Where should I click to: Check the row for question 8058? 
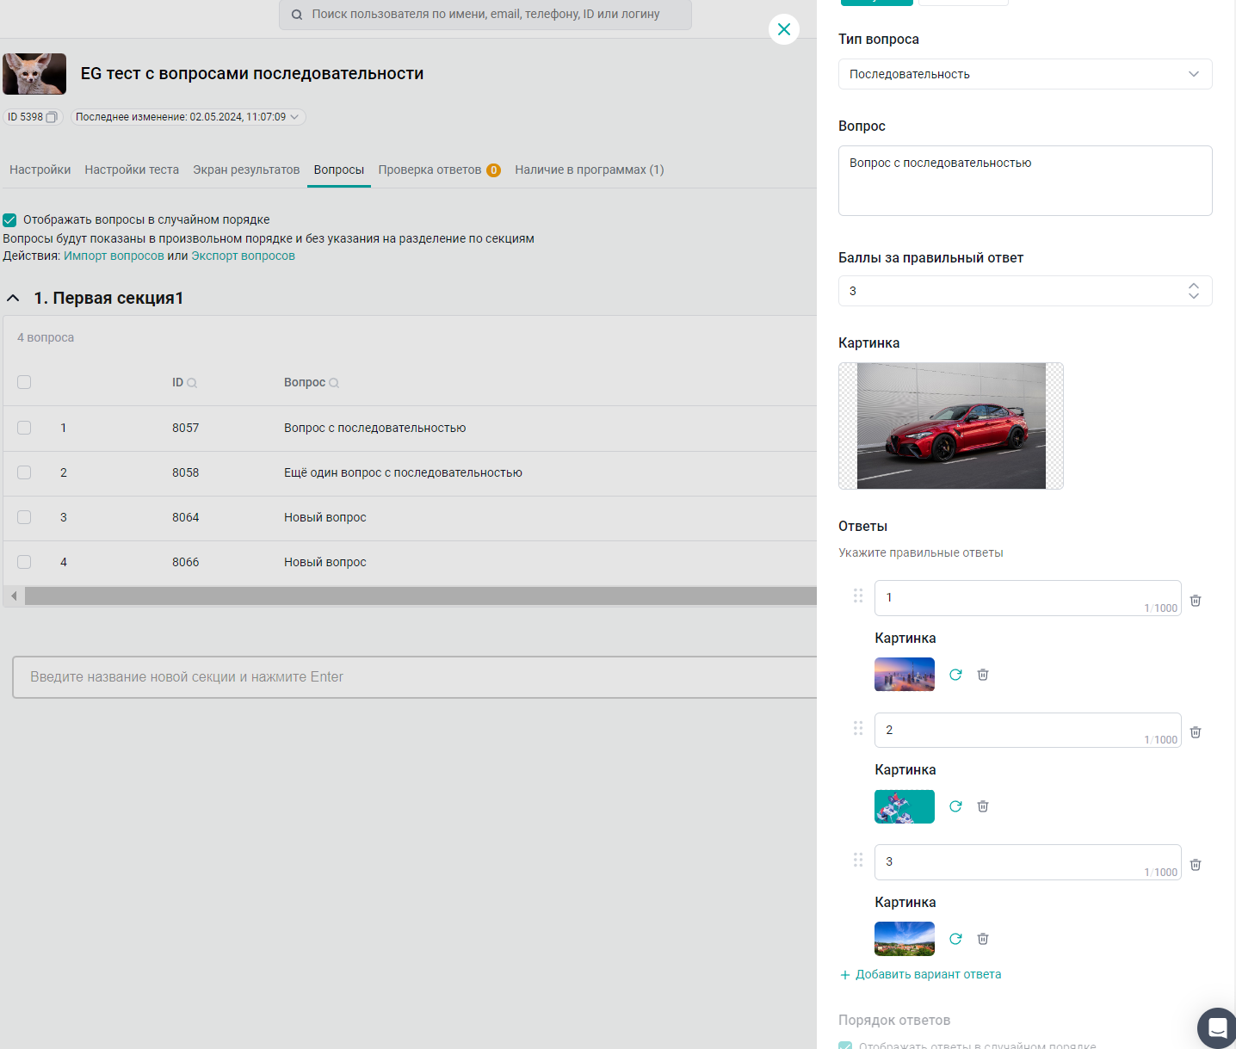24,472
